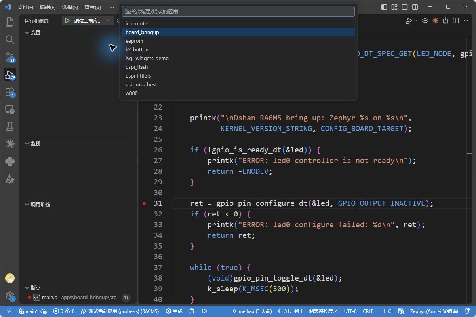Toggle the primary side bar layout button
Viewport: 476px width, 317px height.
click(384, 7)
